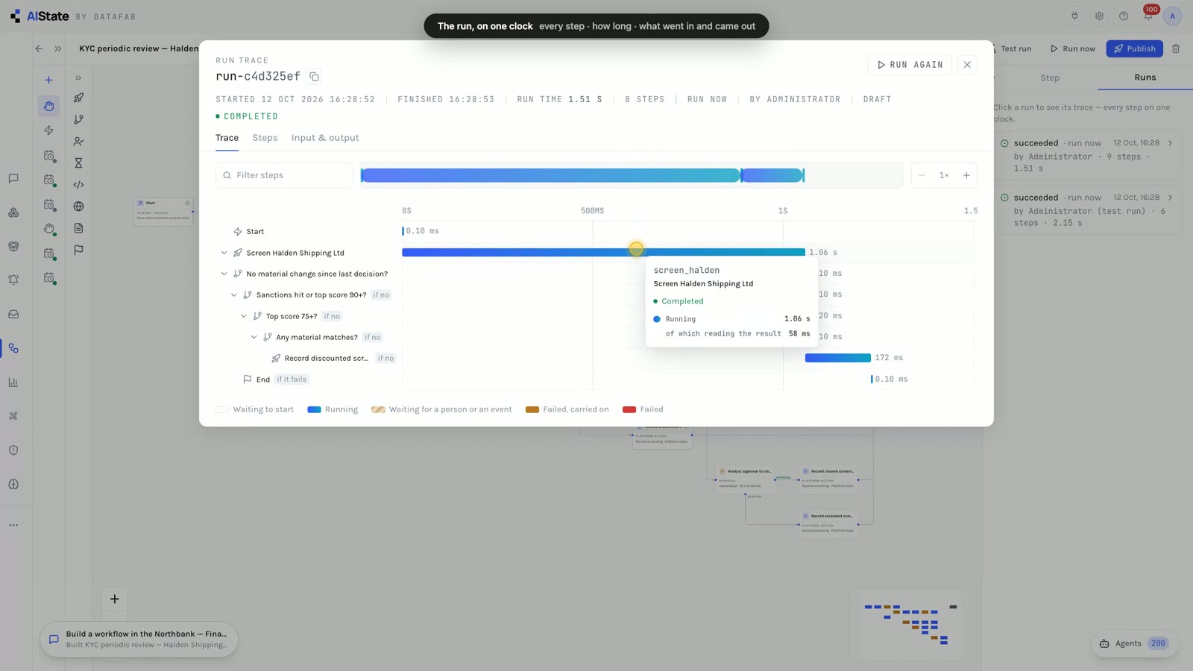Click Run now in the toolbar
The image size is (1193, 671).
(x=1072, y=48)
